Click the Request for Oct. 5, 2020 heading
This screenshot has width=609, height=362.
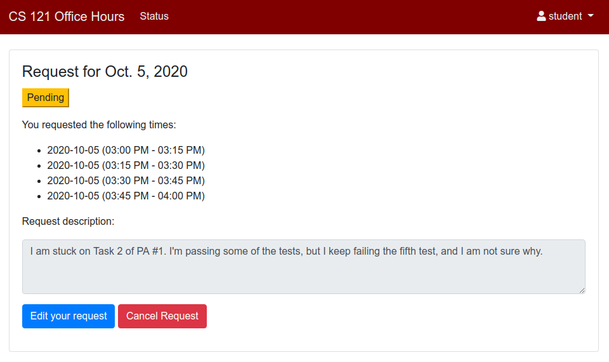105,71
